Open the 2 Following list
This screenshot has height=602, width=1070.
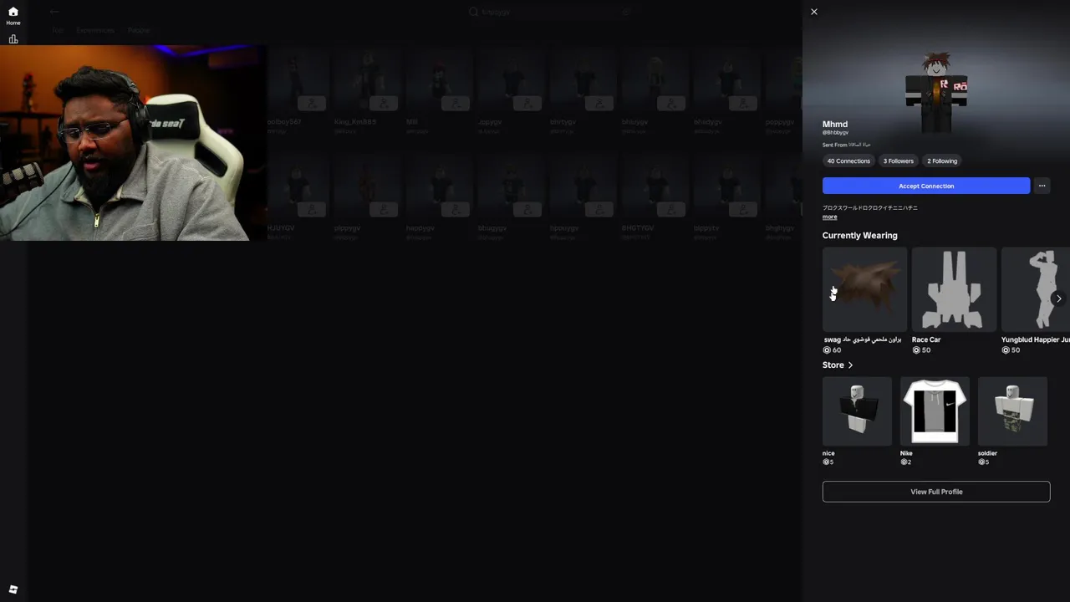(942, 161)
